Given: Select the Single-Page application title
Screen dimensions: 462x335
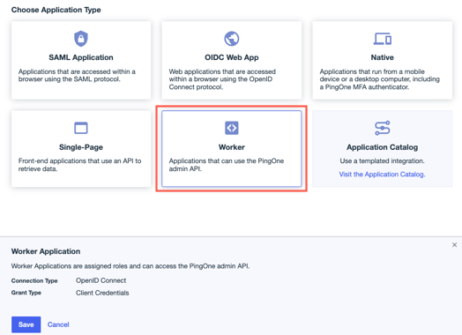Looking at the screenshot, I should (x=81, y=147).
